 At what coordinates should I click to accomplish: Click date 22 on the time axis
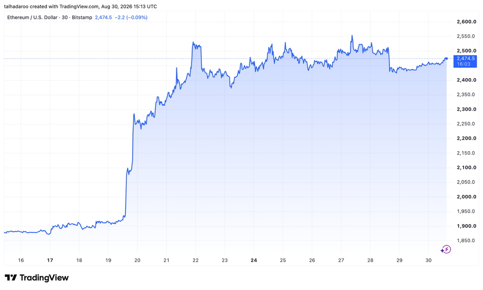(196, 260)
